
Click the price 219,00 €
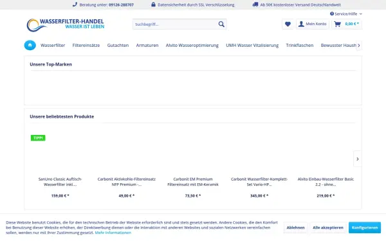point(326,196)
